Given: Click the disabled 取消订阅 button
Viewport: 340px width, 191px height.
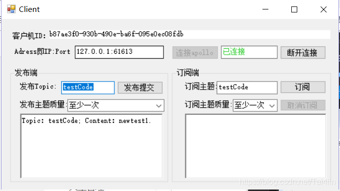Looking at the screenshot, I should [303, 105].
